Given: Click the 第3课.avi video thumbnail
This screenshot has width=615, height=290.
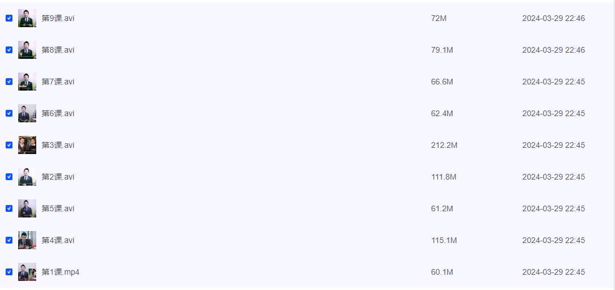Looking at the screenshot, I should [27, 145].
